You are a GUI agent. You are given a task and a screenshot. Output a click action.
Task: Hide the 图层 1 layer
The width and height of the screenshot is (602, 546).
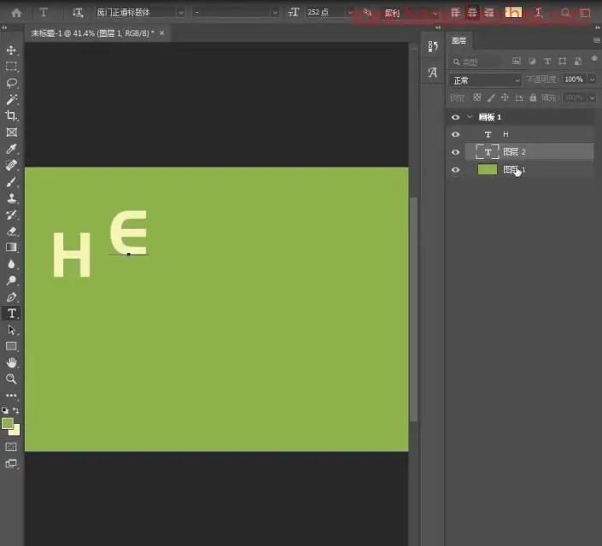coord(455,170)
